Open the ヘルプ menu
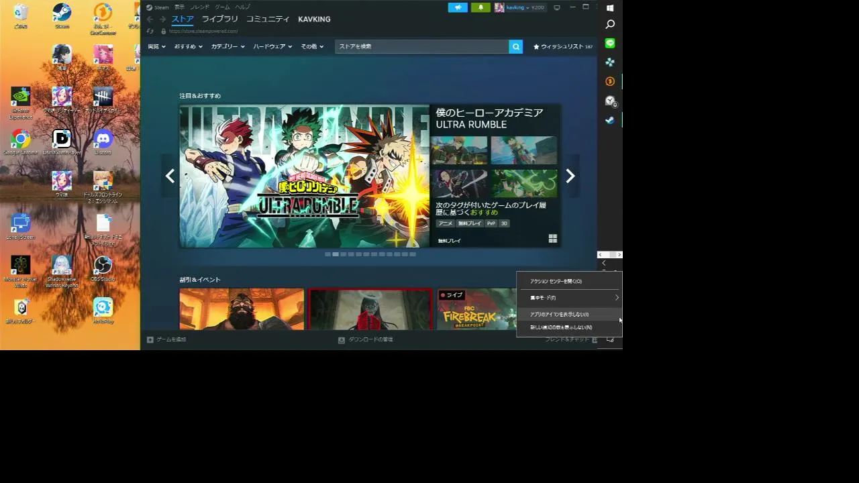 pos(242,7)
